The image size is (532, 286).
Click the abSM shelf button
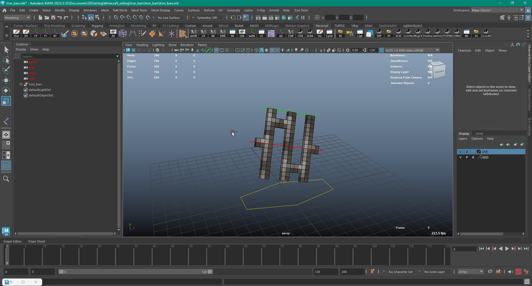point(193,33)
